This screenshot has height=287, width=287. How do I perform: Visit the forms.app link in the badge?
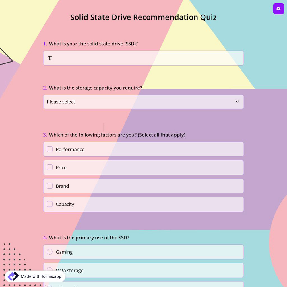pos(52,276)
